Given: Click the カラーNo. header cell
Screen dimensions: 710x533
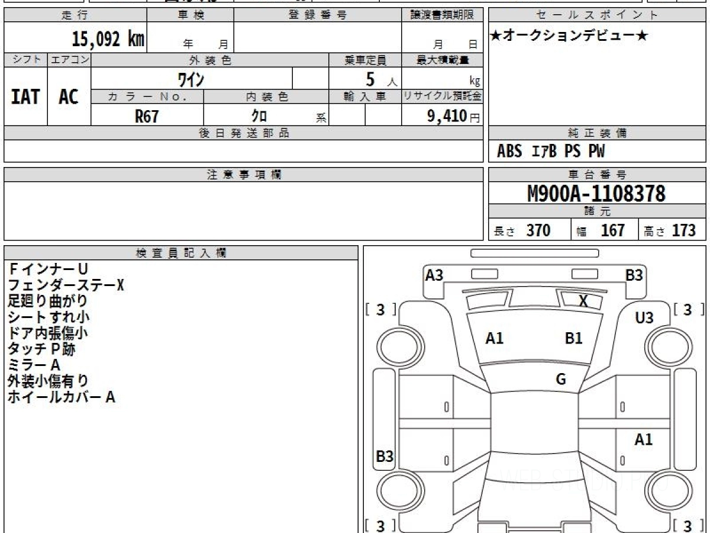Looking at the screenshot, I should (x=147, y=97).
